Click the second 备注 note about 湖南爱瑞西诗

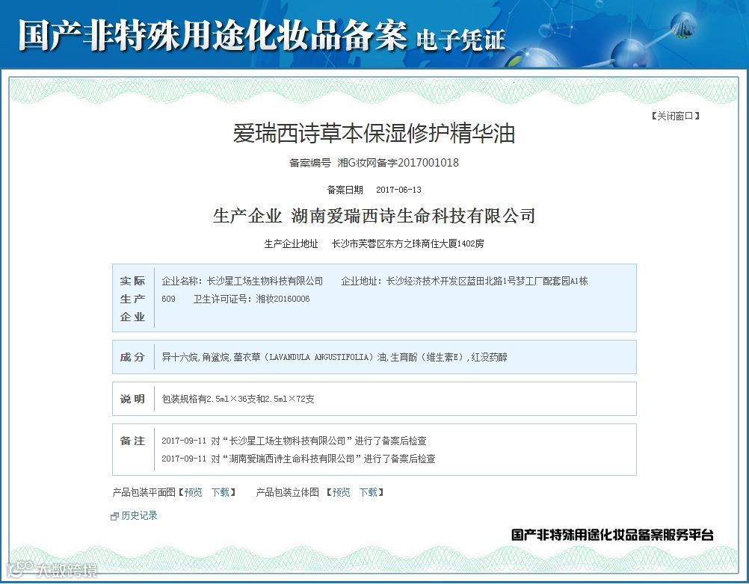pos(298,459)
